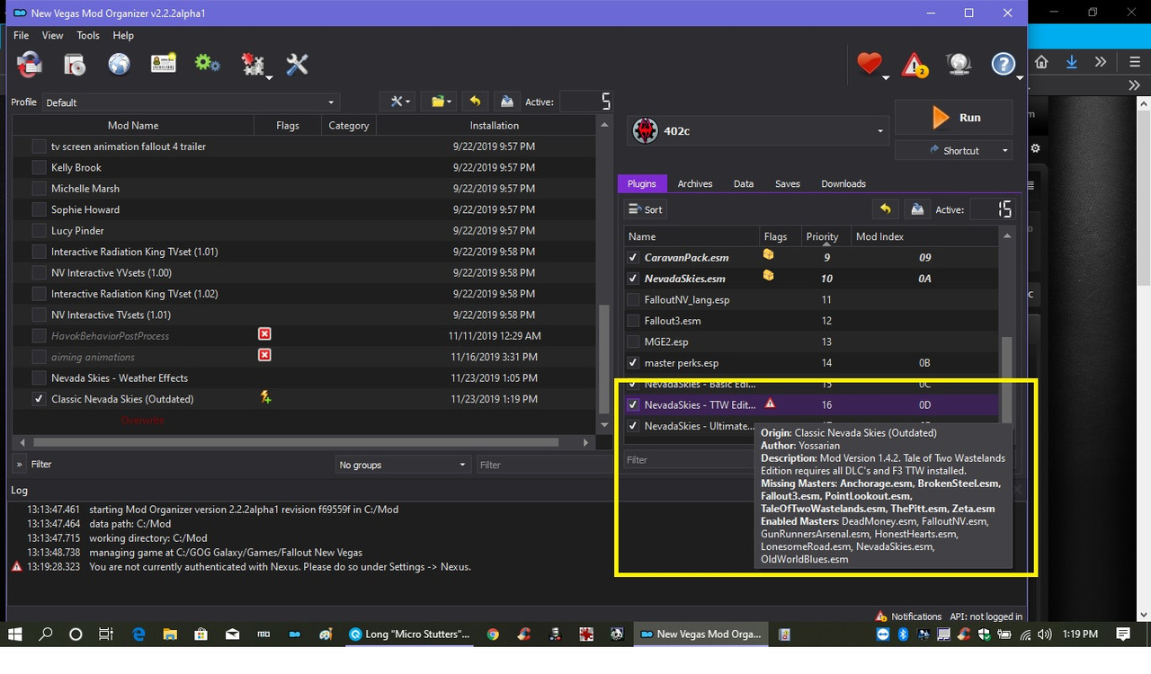
Task: Click the warning flag on NevadaSkies TTW Edition
Action: tap(770, 404)
